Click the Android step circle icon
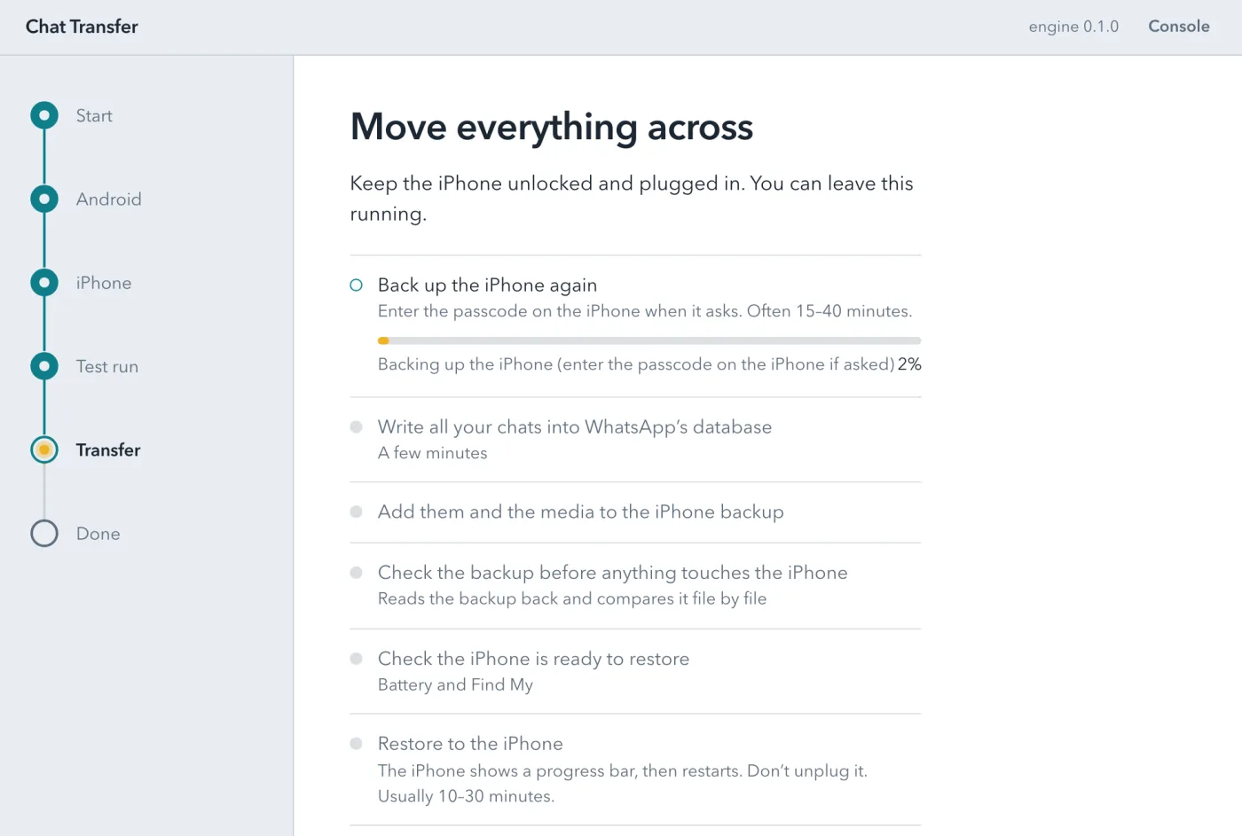1242x836 pixels. pos(44,199)
